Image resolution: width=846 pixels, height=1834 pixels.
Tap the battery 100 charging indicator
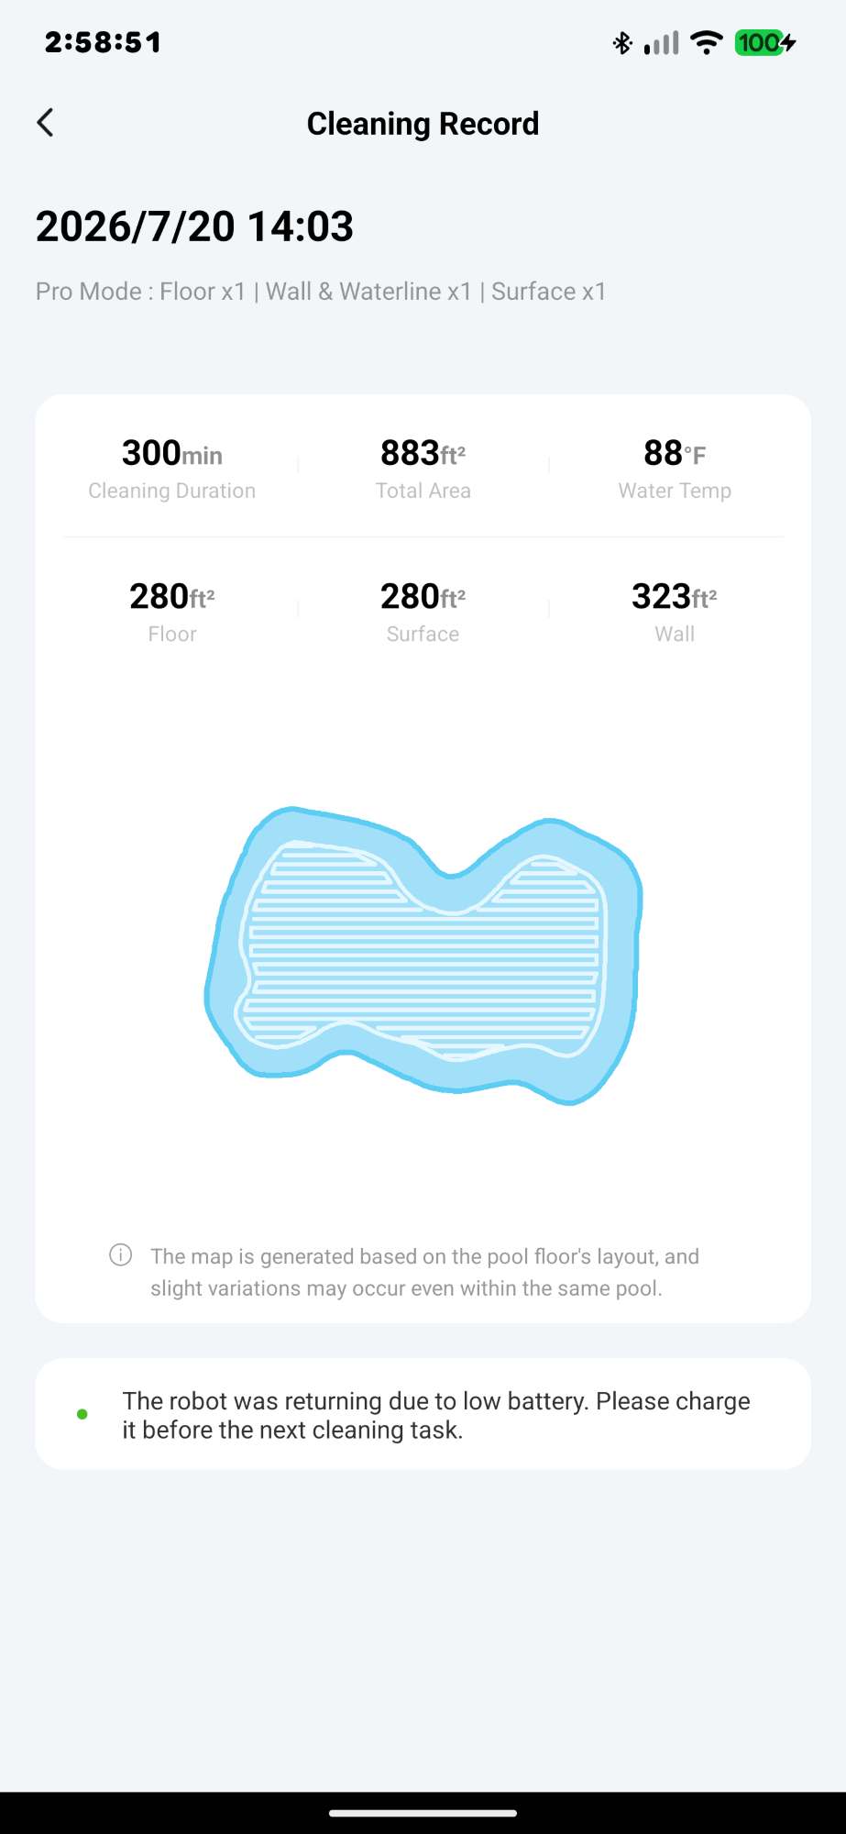coord(765,42)
